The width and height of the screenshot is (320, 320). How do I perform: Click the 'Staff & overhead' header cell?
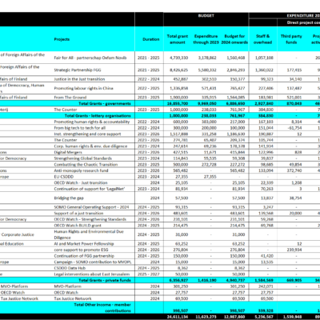(262, 39)
